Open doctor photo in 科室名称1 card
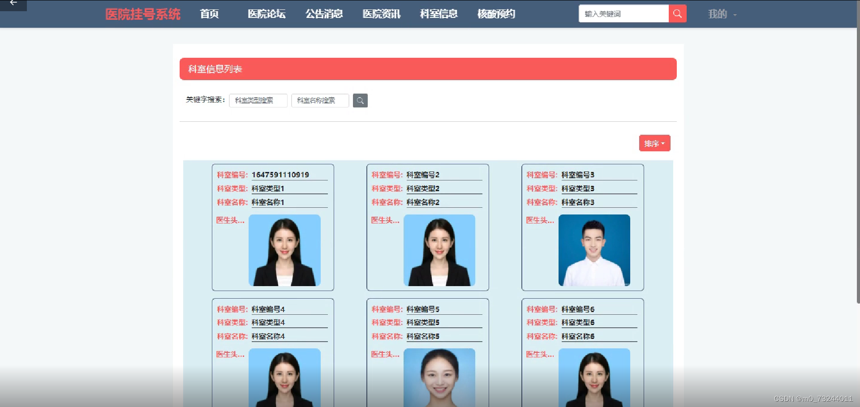Image resolution: width=860 pixels, height=407 pixels. 284,250
